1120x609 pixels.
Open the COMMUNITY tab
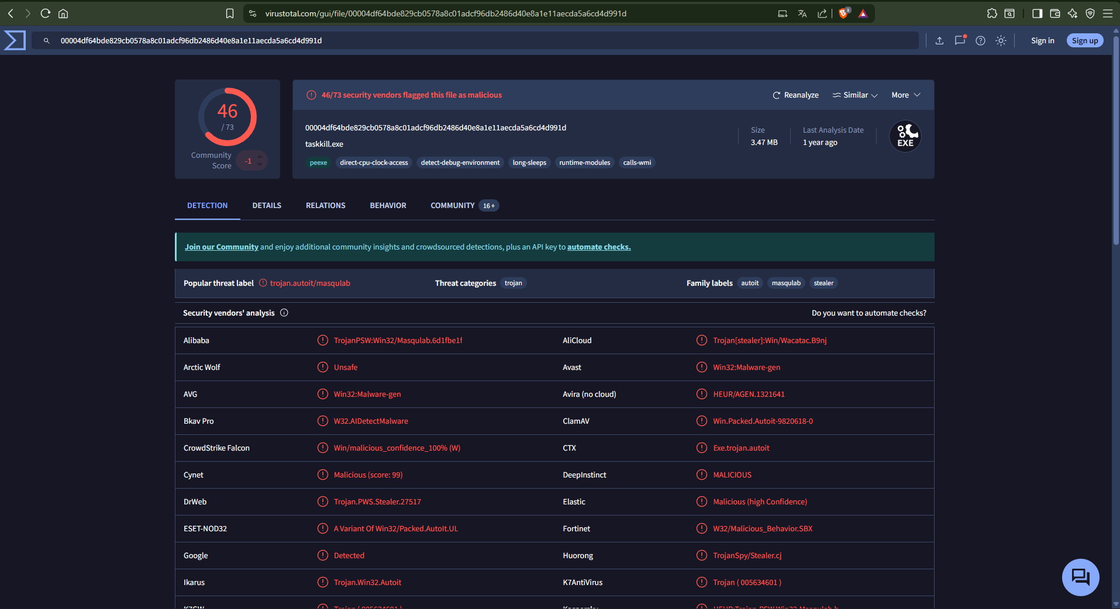464,206
